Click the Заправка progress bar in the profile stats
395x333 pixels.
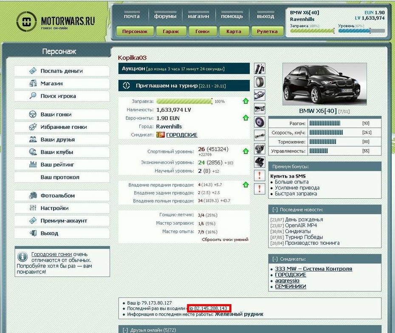[x=184, y=101]
